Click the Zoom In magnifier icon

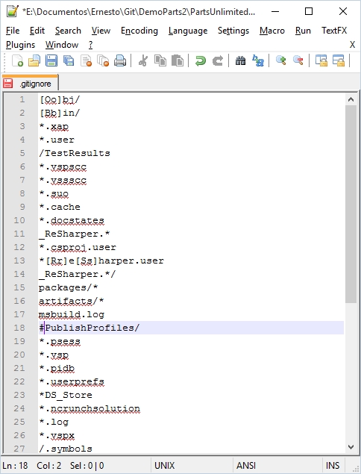[x=281, y=60]
